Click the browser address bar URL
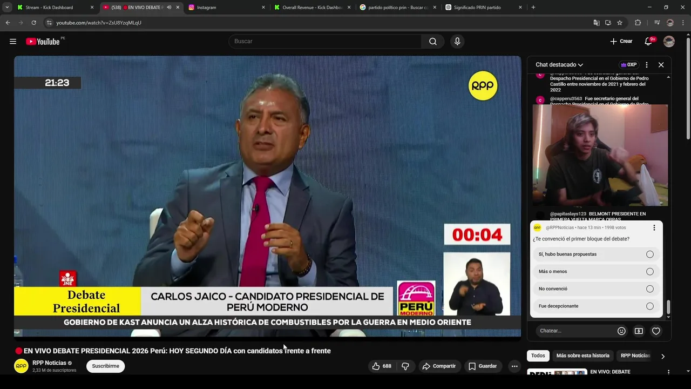This screenshot has height=389, width=691. 99,23
